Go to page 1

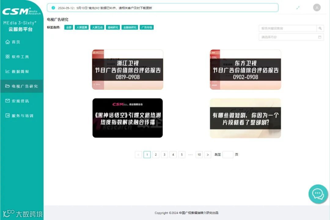point(147,155)
